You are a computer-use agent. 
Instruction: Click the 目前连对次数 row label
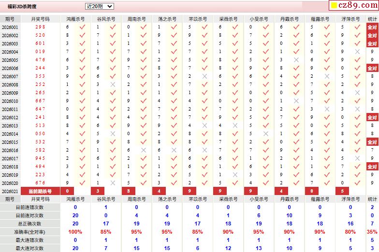click(x=29, y=215)
